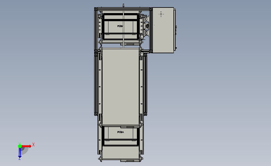
Task: Click the blue Z axis arrow of the triad
Action: pos(20,153)
